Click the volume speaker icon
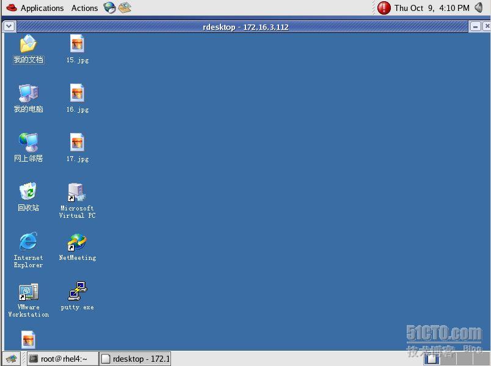The width and height of the screenshot is (491, 366). [479, 7]
